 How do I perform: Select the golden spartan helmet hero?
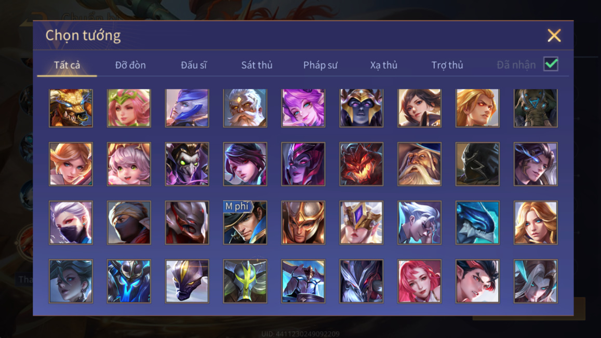point(303,223)
